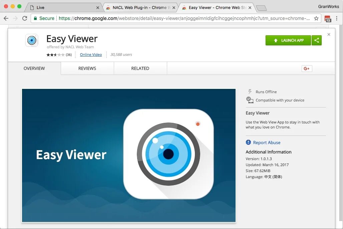Click the 'Additional Information' heading
Viewport: 343px width, 229px height.
pyautogui.click(x=268, y=152)
